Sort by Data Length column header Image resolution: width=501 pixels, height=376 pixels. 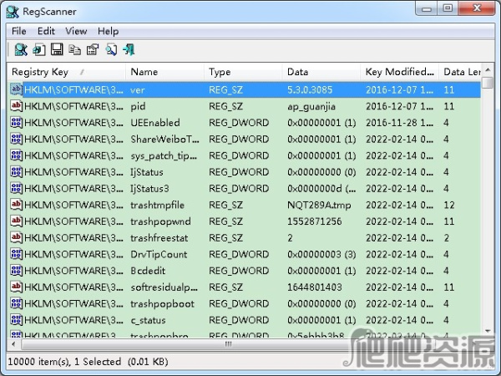pos(460,72)
